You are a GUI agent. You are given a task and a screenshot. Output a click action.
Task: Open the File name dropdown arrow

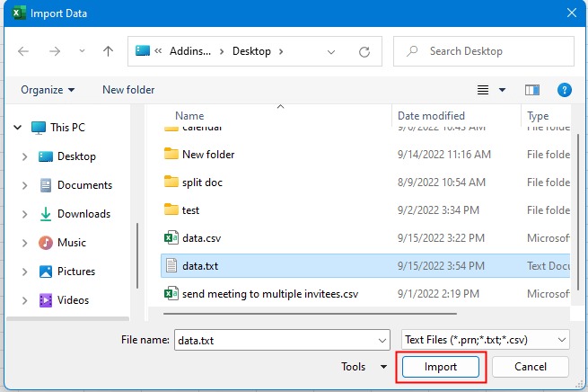382,341
